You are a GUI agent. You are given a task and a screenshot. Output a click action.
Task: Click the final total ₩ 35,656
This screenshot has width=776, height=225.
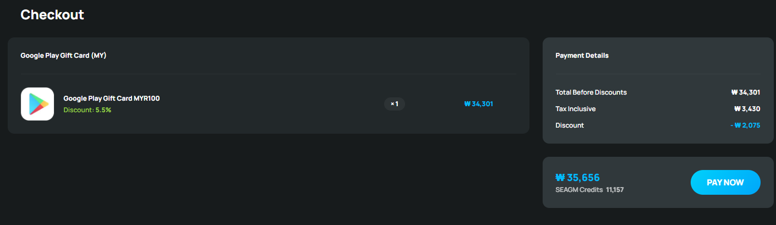pos(577,178)
